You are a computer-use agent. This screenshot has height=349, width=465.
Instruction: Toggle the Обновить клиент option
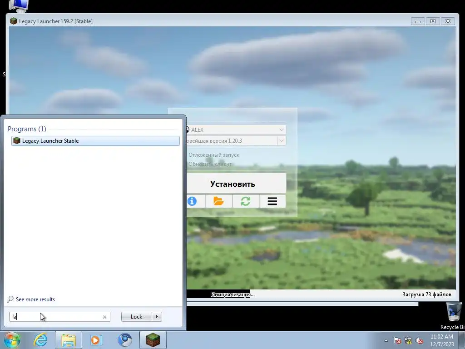[x=210, y=164]
